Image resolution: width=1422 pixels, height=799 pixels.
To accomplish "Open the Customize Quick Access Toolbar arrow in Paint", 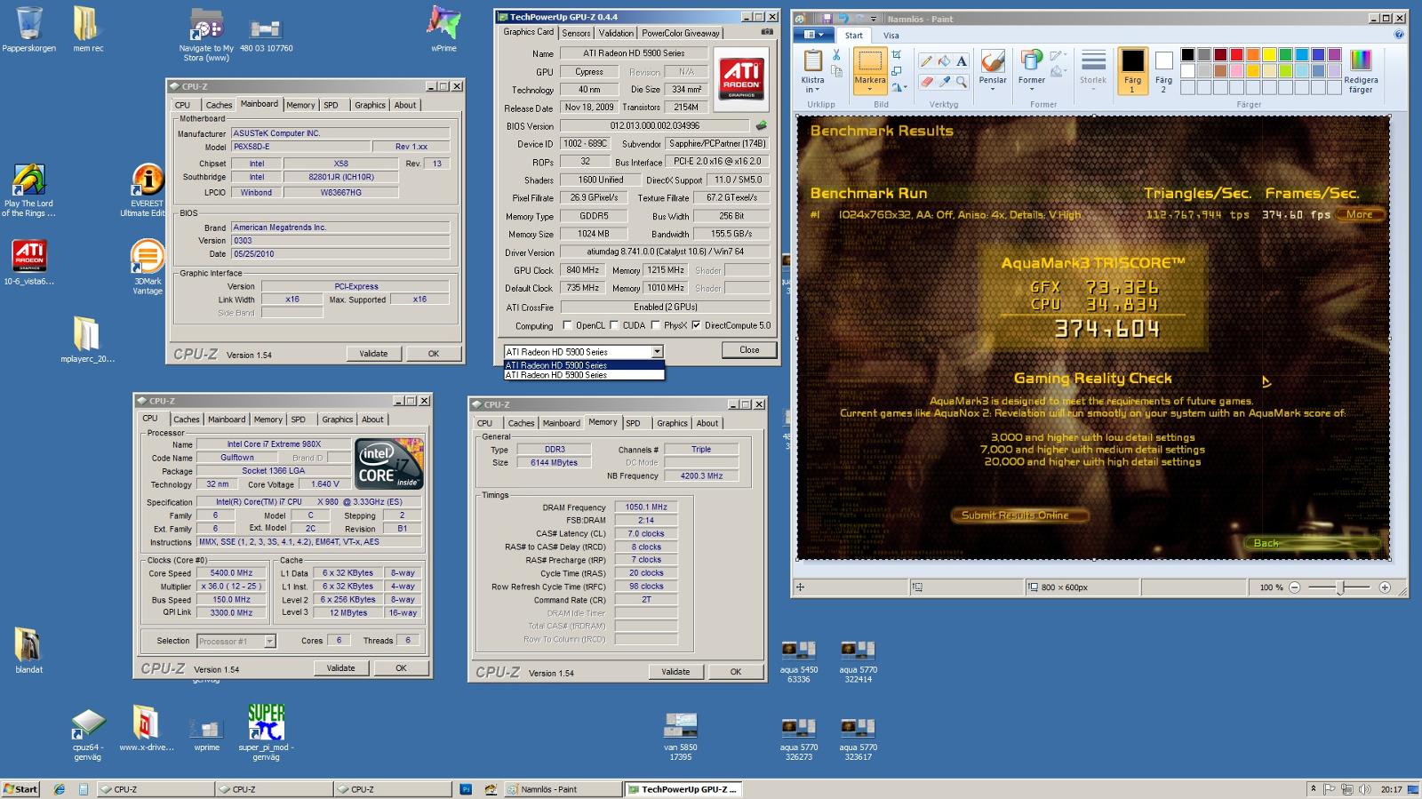I will pyautogui.click(x=874, y=19).
